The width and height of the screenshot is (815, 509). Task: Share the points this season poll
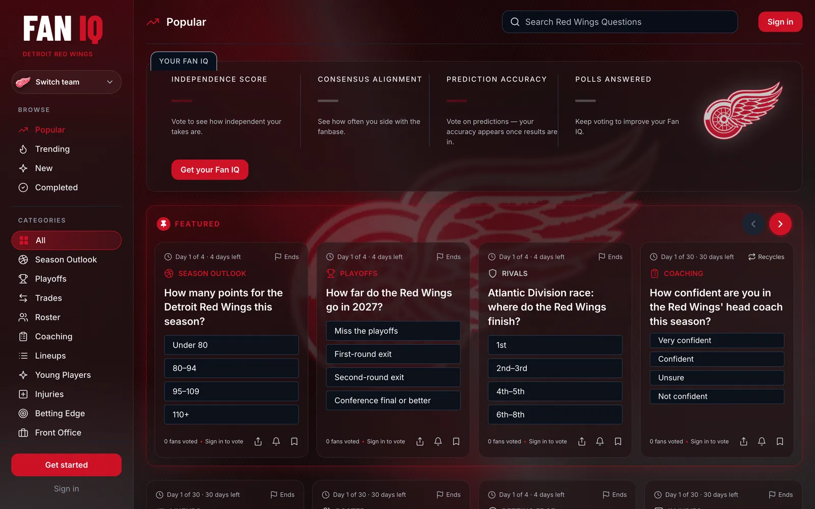coord(258,441)
